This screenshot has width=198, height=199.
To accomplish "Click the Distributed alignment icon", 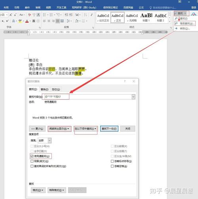I will coord(62,21).
